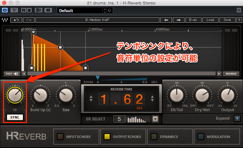Image resolution: width=243 pixels, height=148 pixels.
Task: Click the 2.000Sec timeline marker
Action: [96, 29]
